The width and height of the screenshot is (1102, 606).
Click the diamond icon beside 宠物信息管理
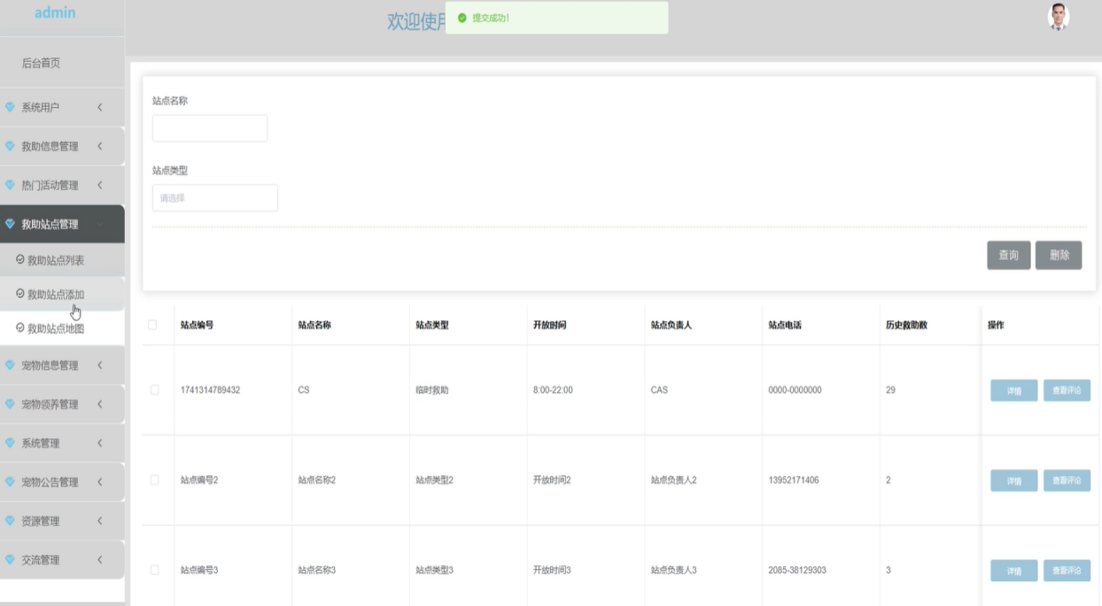coord(10,365)
